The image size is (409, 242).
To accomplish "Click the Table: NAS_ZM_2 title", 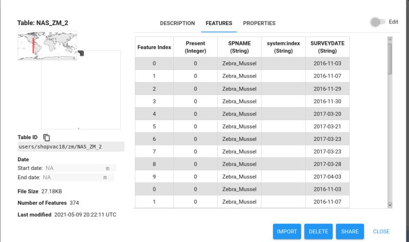I will (43, 23).
